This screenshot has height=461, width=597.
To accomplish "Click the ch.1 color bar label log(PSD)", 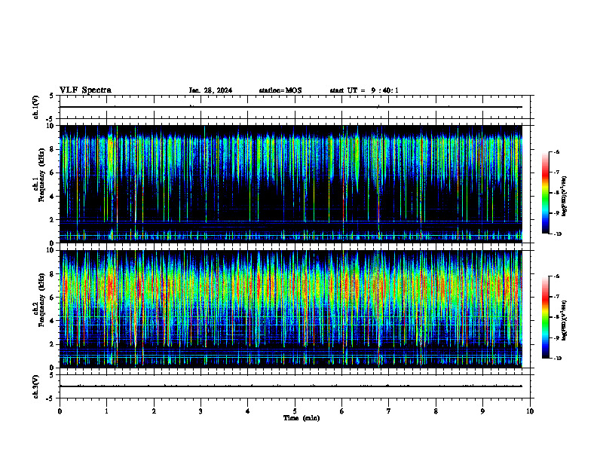I will pos(564,197).
